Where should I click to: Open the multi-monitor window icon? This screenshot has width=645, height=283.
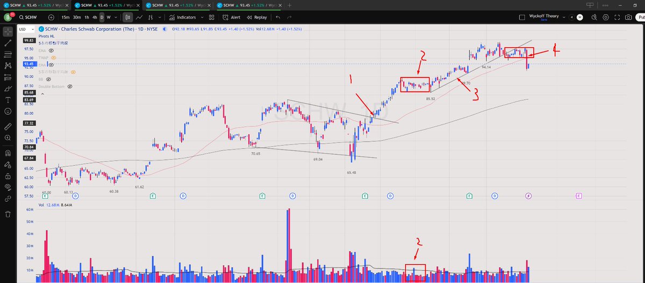(x=590, y=4)
